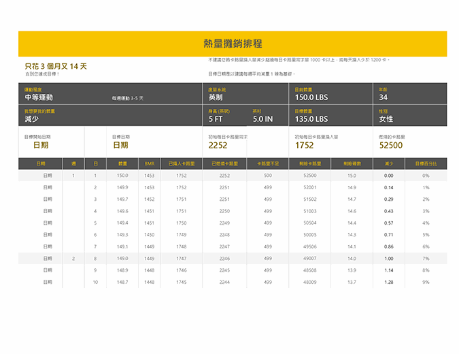Click the 150.0 LBS current weight field
This screenshot has height=354, width=459.
pos(311,97)
